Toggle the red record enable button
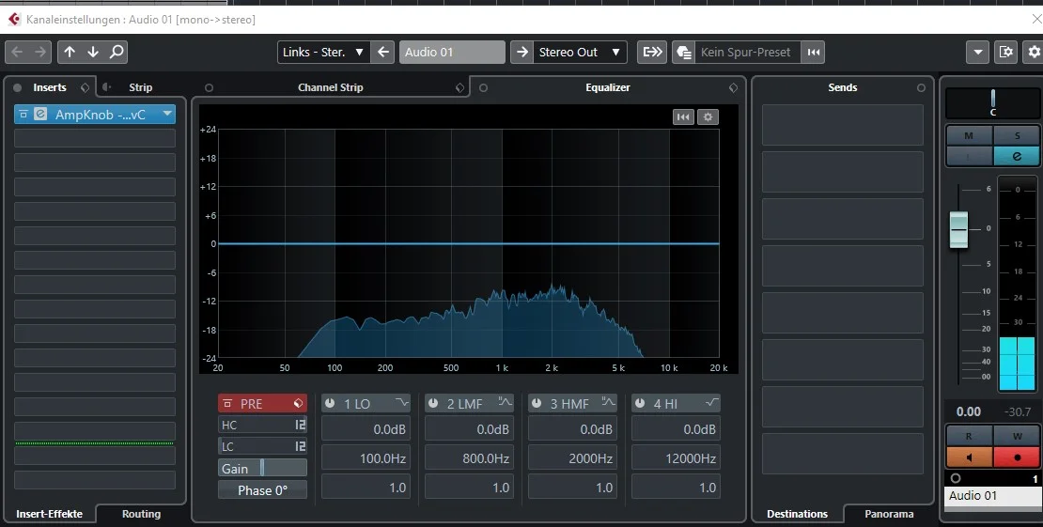The height and width of the screenshot is (527, 1043). tap(1017, 457)
